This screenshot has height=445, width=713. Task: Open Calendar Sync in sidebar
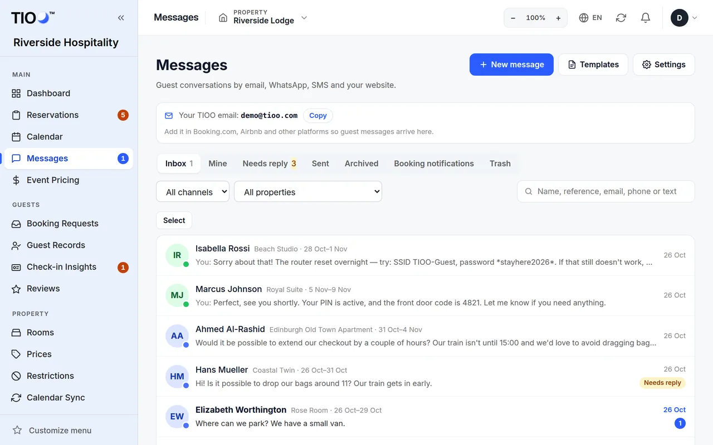tap(69, 398)
